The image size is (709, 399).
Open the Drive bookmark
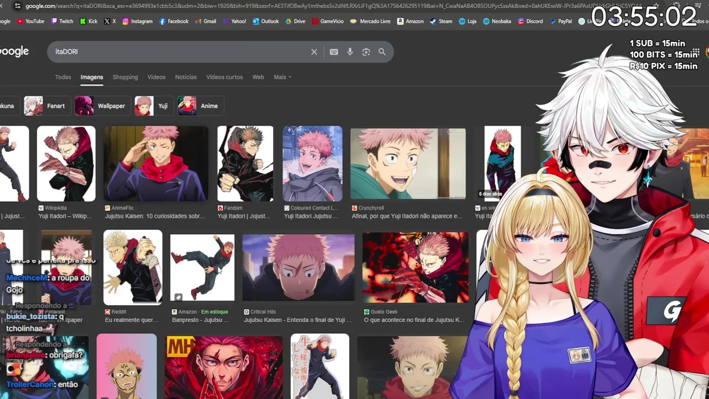[x=295, y=21]
